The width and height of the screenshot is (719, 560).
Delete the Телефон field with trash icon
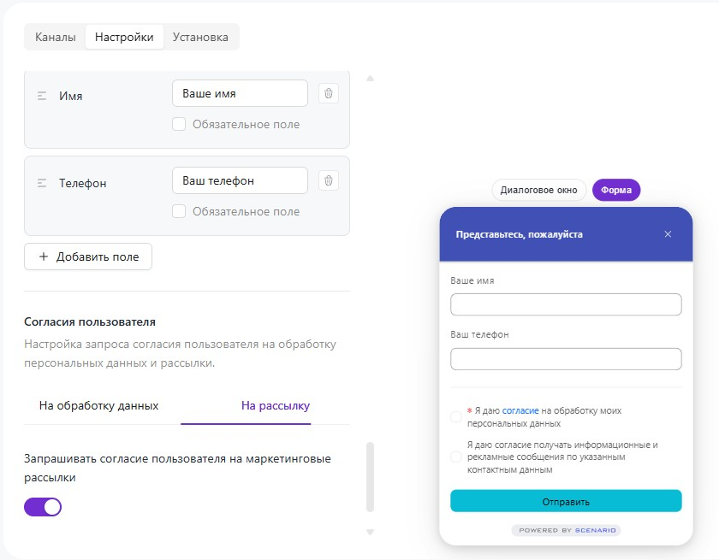[x=329, y=180]
